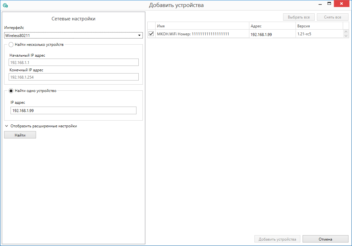Focus the IP адрес field with 192.168.1.99
Image resolution: width=352 pixels, height=246 pixels.
tap(73, 110)
